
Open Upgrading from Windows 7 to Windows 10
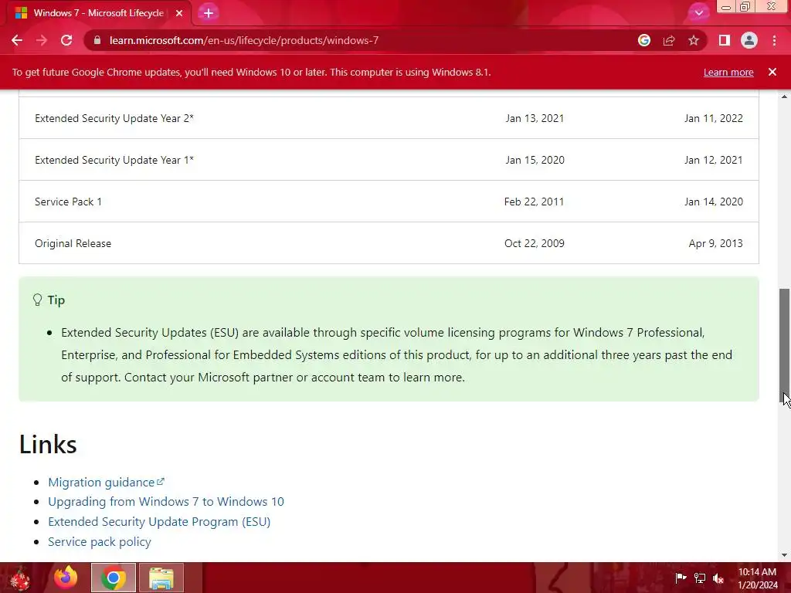[x=166, y=502]
